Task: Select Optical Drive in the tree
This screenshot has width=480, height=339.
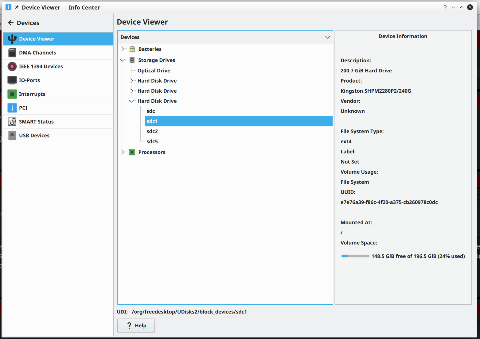Action: coord(154,71)
